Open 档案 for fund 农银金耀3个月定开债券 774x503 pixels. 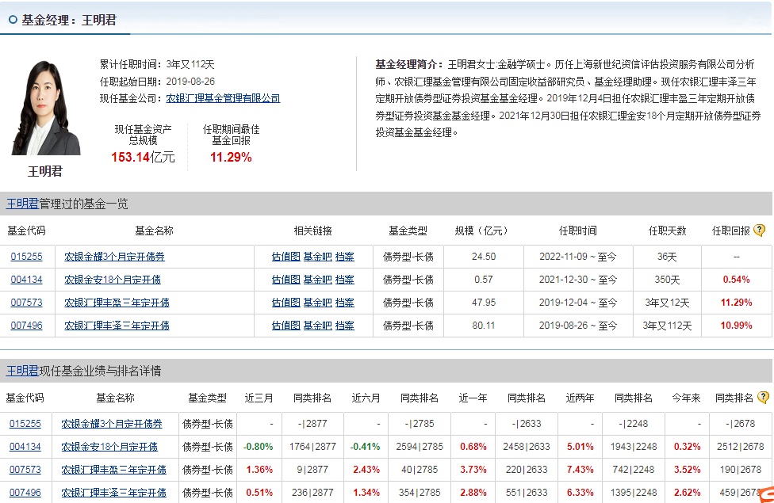pyautogui.click(x=344, y=257)
